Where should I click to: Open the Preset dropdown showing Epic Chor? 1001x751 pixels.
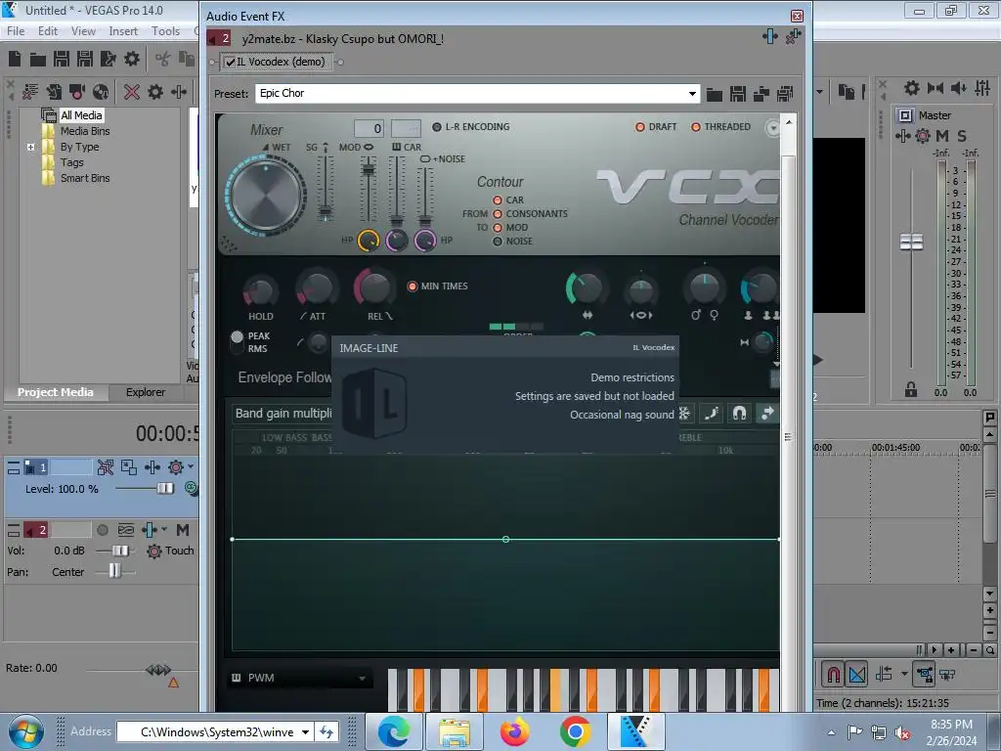click(692, 94)
